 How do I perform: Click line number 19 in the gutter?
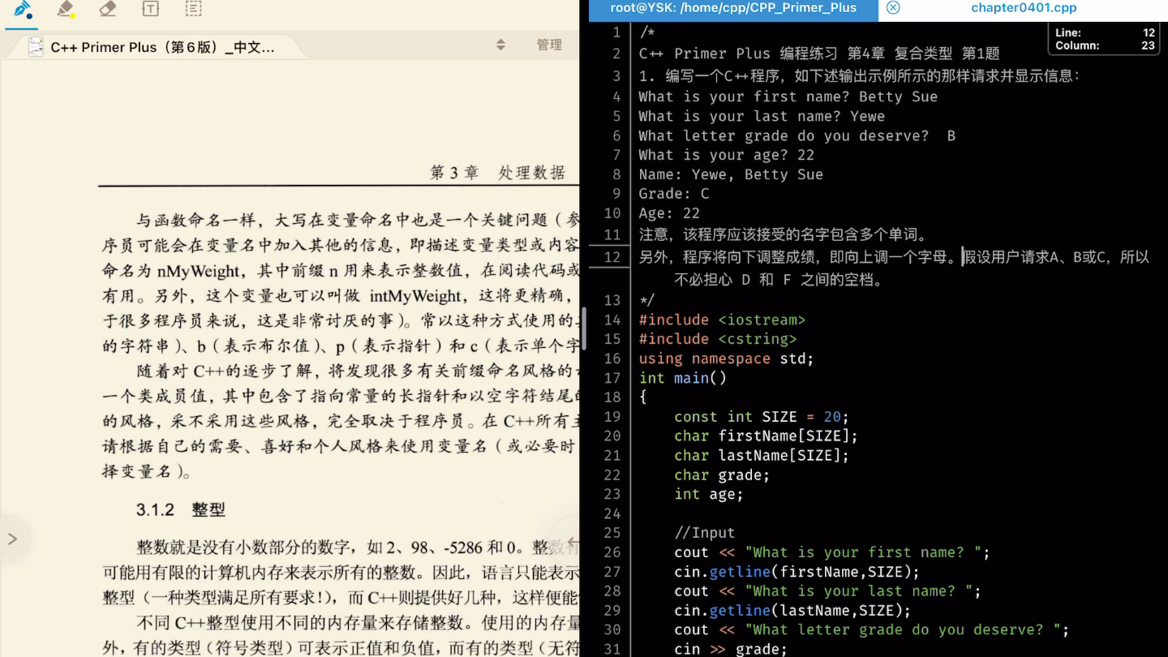tap(612, 417)
